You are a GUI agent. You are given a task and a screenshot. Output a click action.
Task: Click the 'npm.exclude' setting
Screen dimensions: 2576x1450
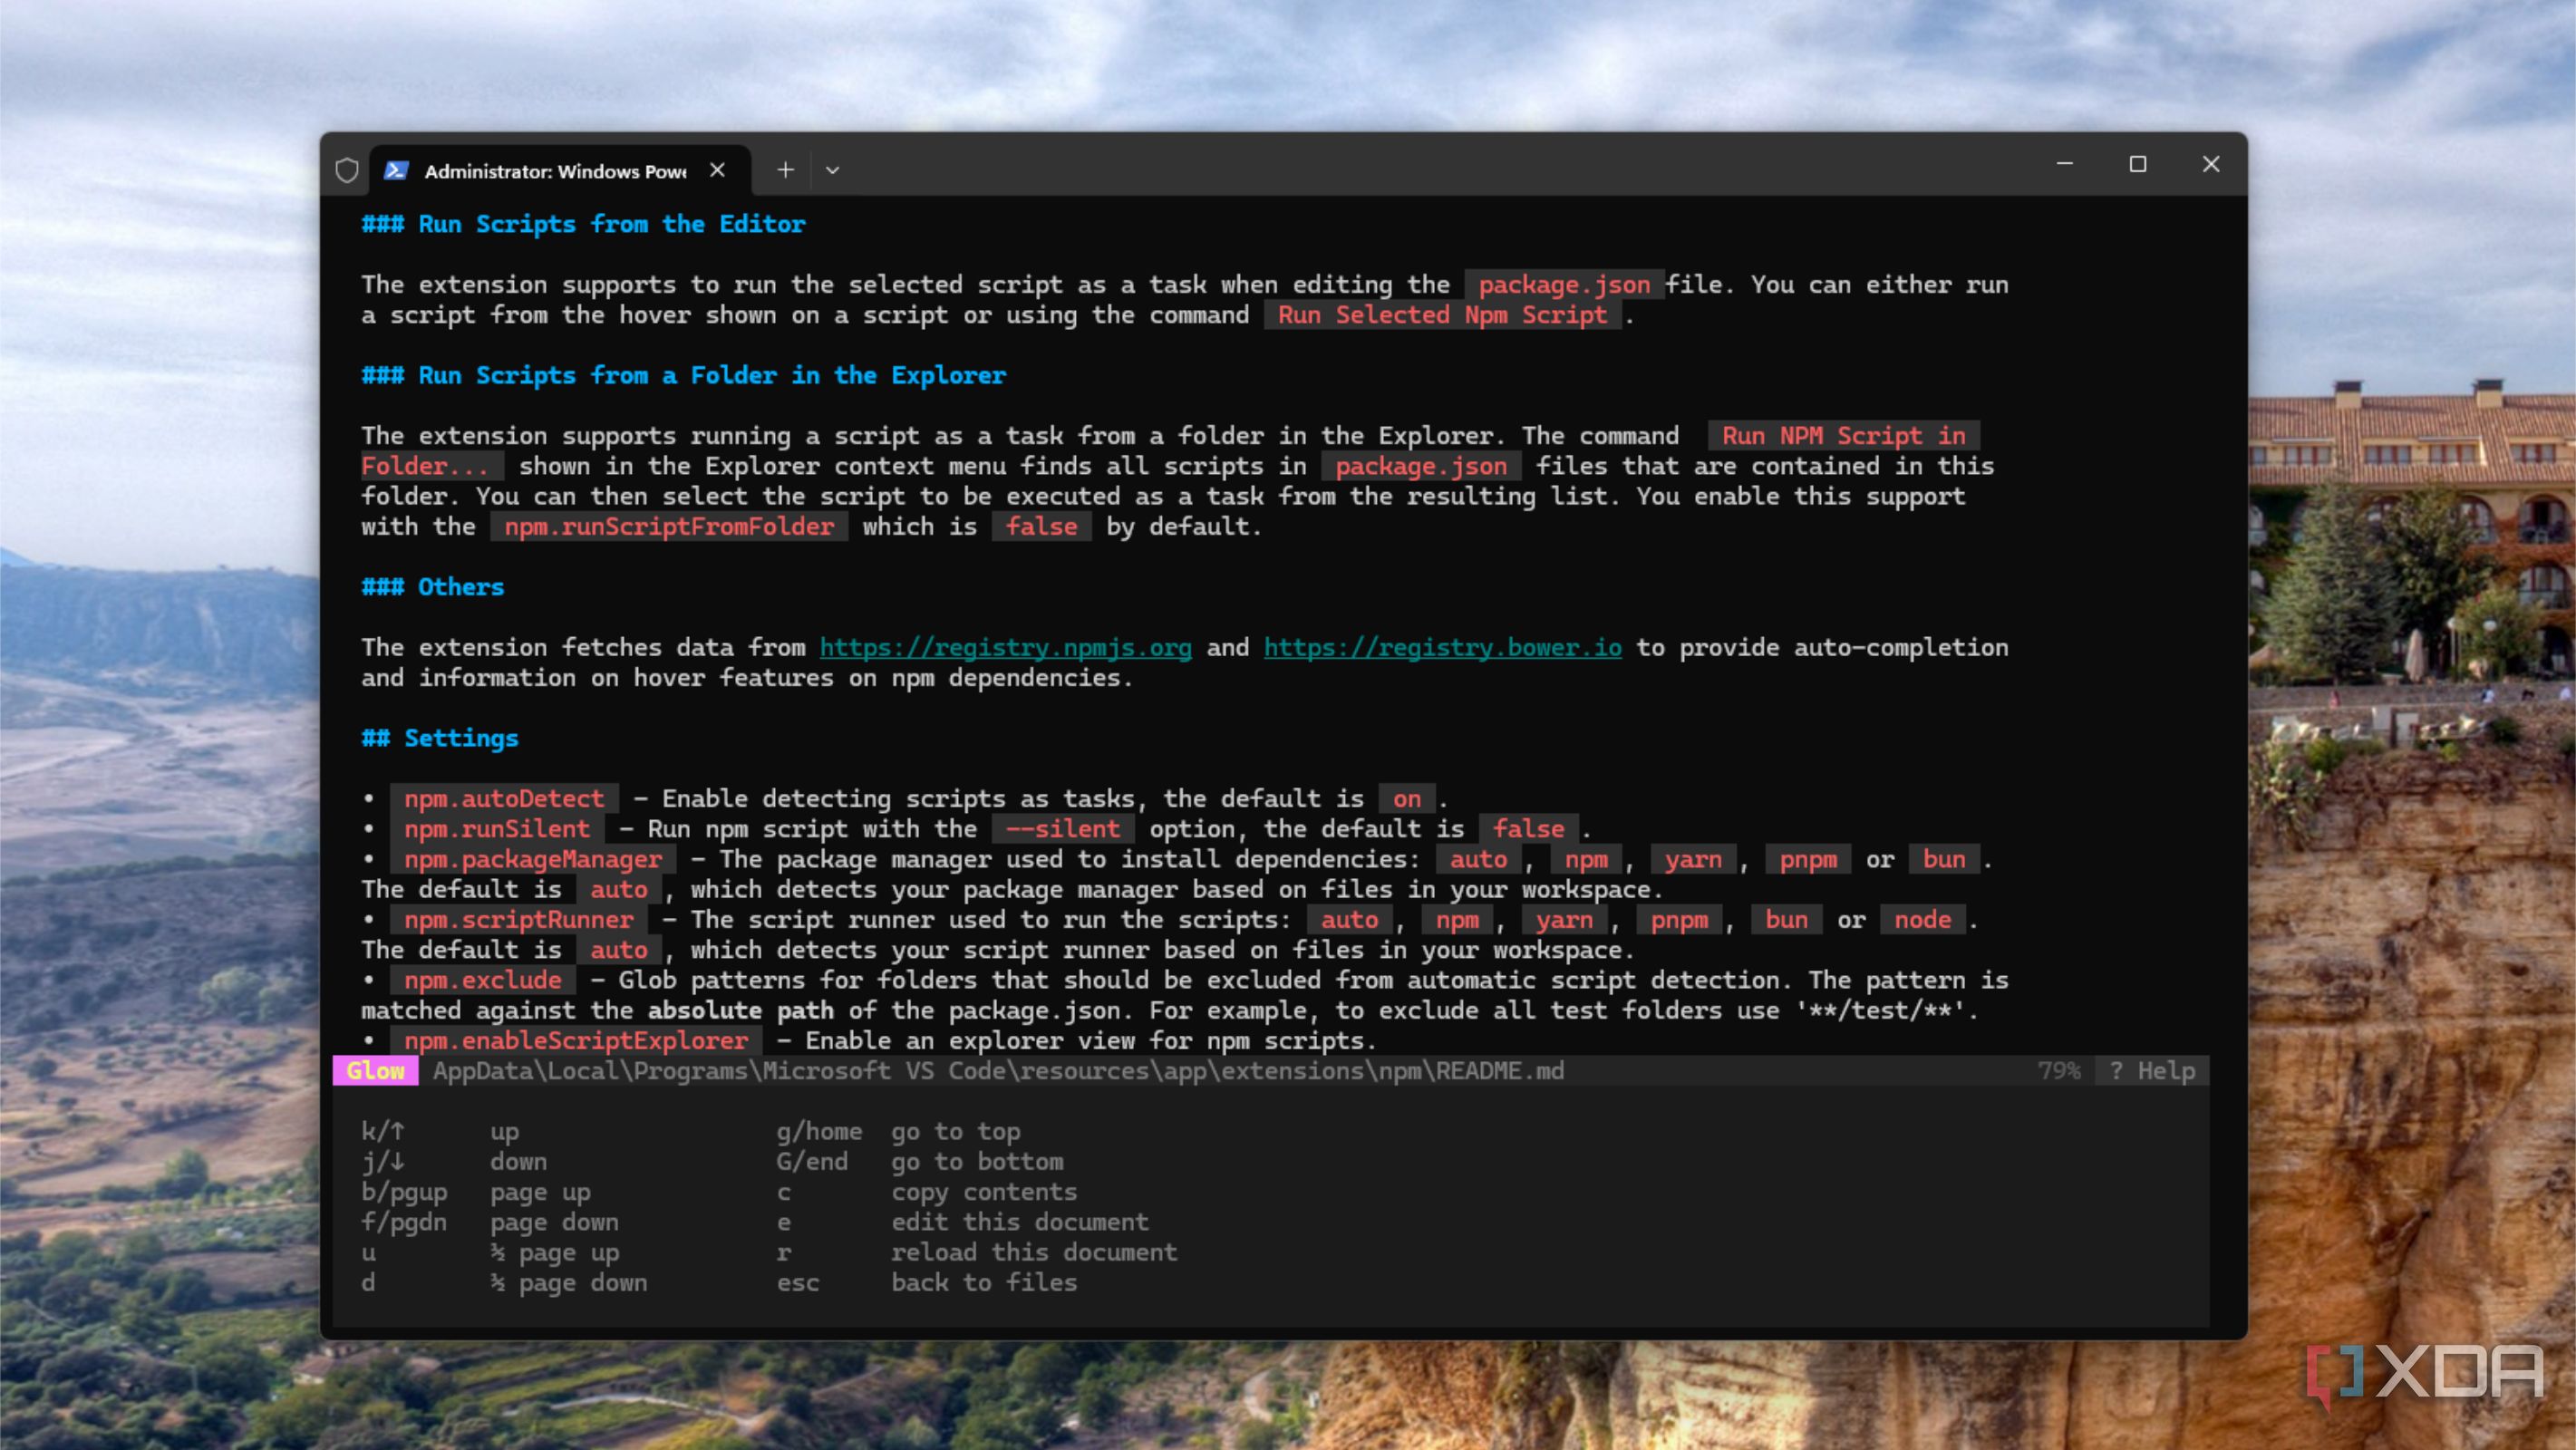point(483,980)
